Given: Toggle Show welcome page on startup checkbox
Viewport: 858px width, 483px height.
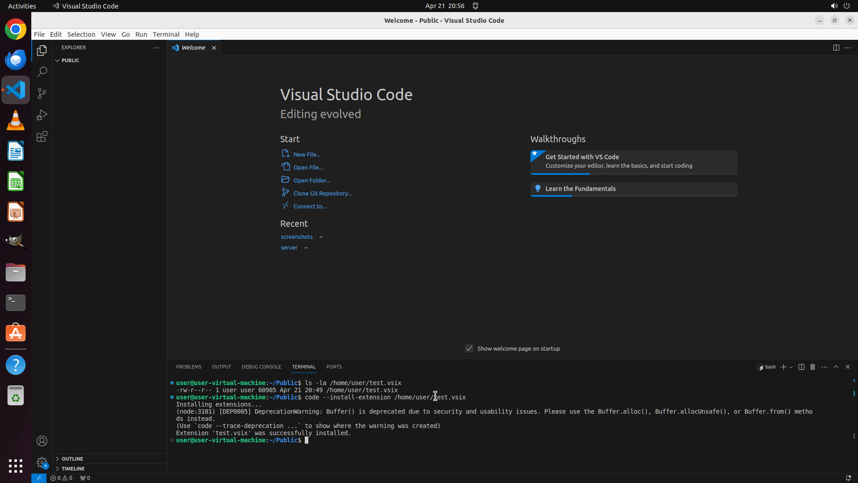Looking at the screenshot, I should (469, 348).
